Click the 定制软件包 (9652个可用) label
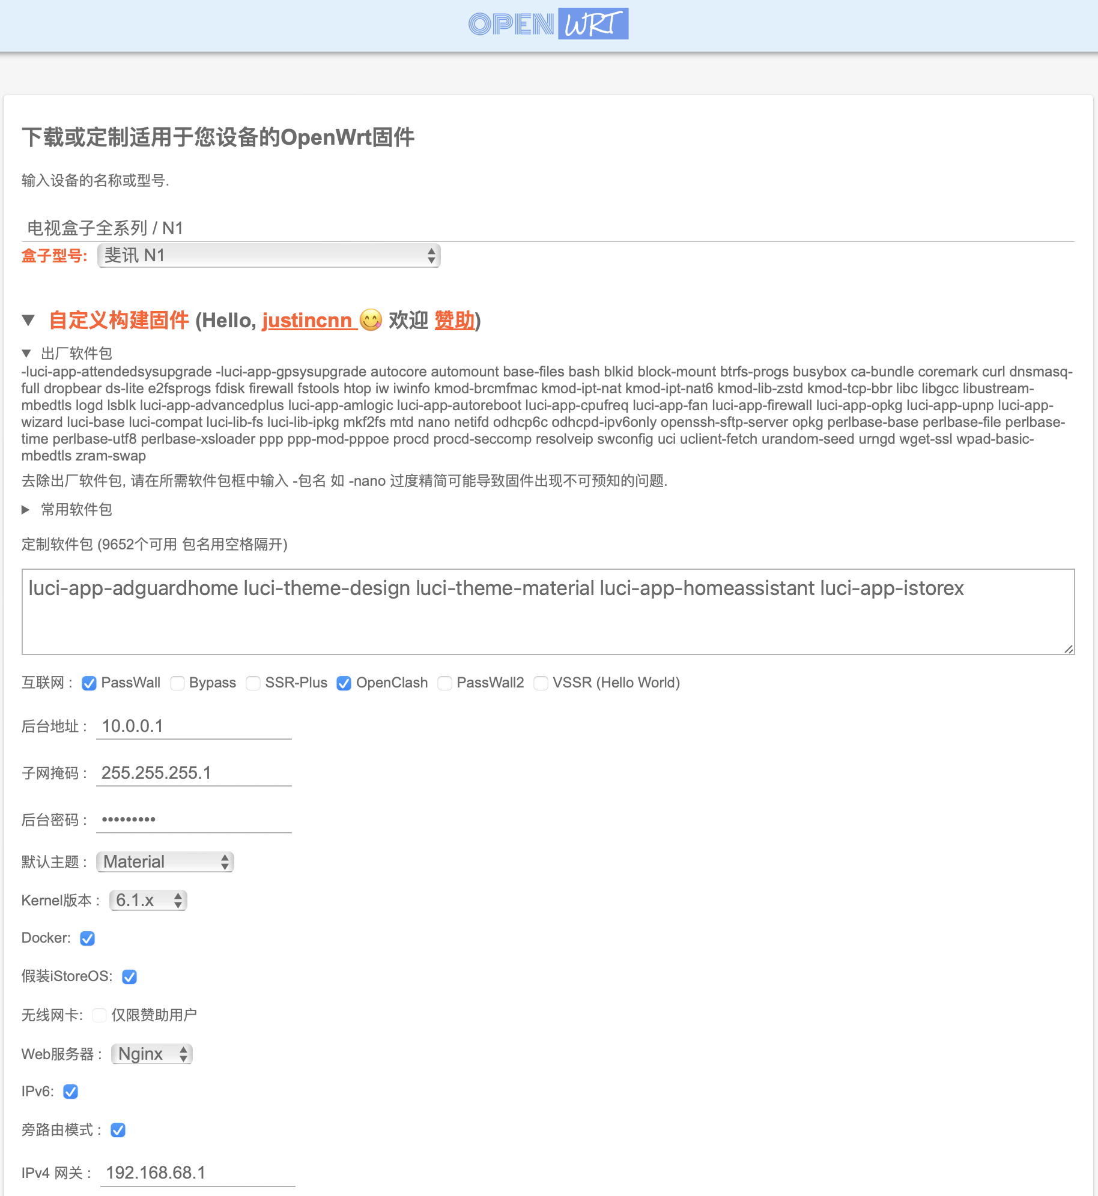The image size is (1098, 1196). click(x=155, y=545)
